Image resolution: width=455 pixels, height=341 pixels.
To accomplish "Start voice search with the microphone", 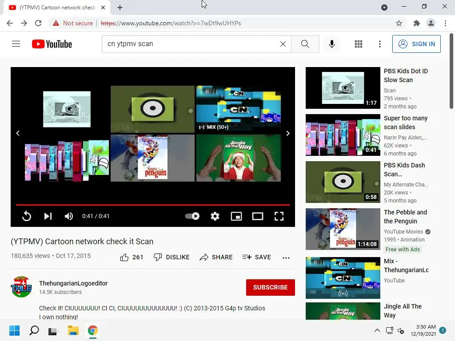I will coord(331,44).
